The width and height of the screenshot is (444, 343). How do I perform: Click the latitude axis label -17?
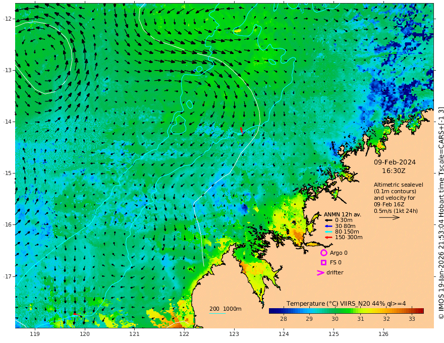8,276
